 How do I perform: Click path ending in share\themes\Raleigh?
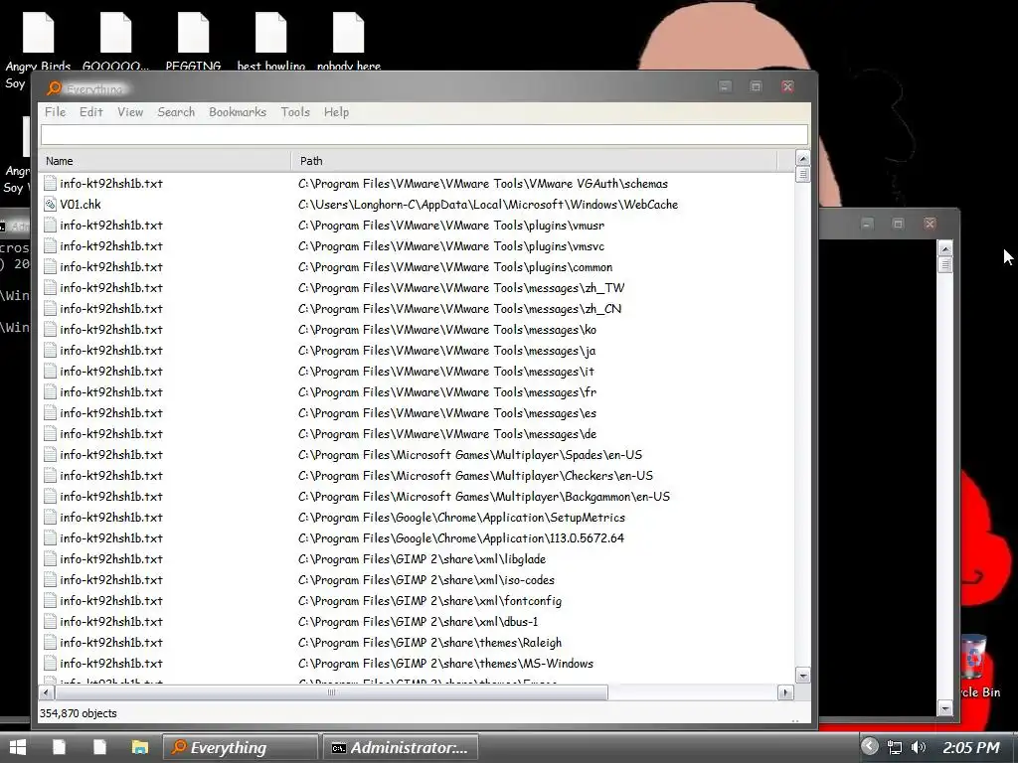429,643
